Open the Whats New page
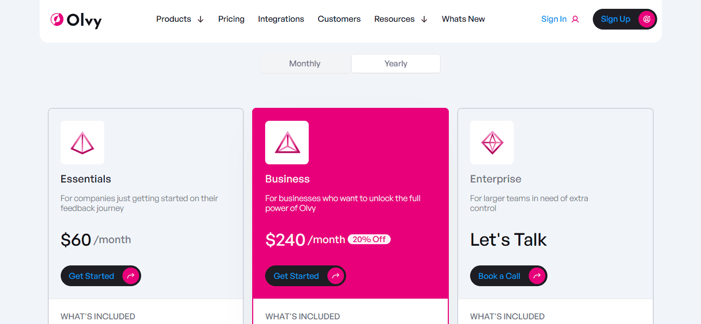 pos(463,19)
